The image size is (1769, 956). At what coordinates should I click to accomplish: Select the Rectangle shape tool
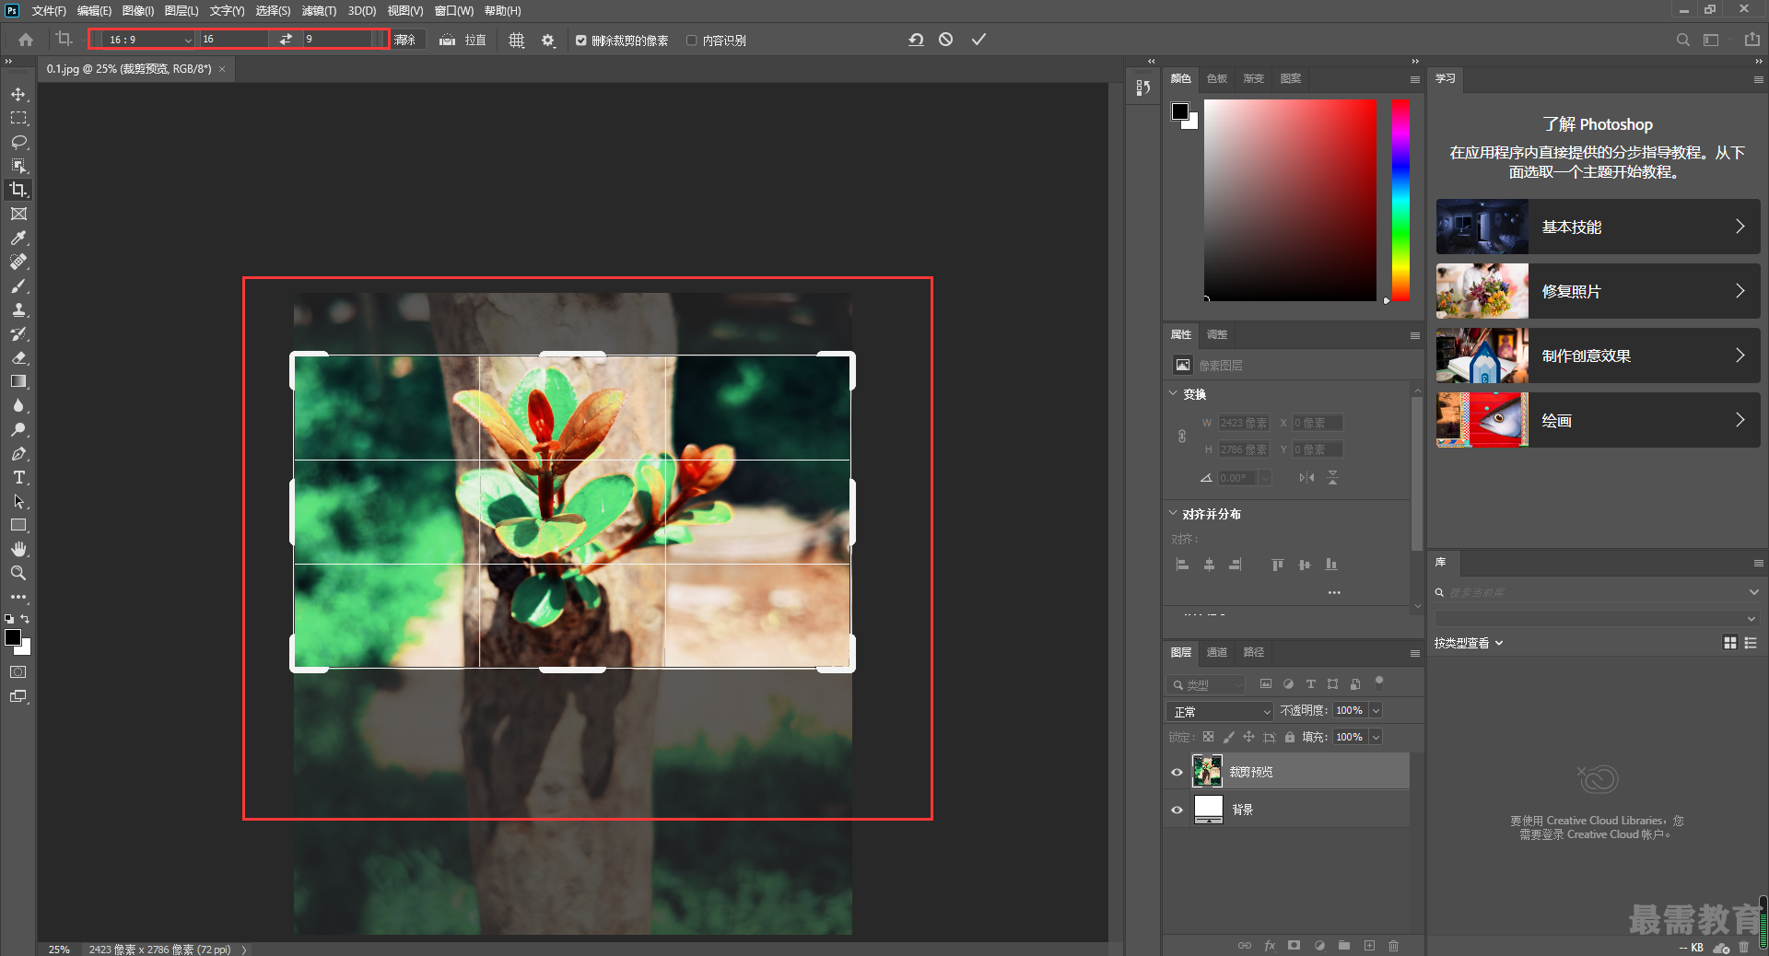pos(18,525)
